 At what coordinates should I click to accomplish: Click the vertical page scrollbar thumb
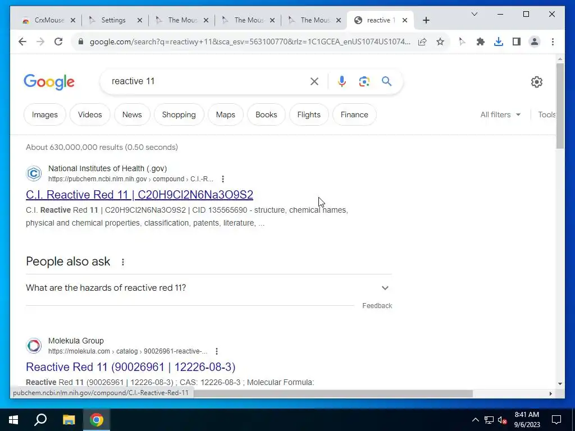(560, 106)
